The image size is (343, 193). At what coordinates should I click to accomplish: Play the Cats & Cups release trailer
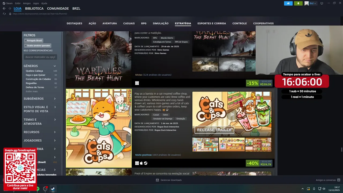232,114
